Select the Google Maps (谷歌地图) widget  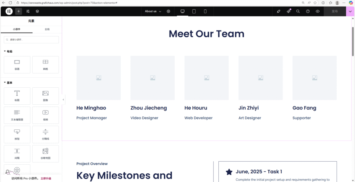click(45, 154)
